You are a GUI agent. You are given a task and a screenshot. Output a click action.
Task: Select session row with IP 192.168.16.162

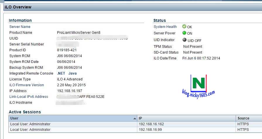point(135,124)
